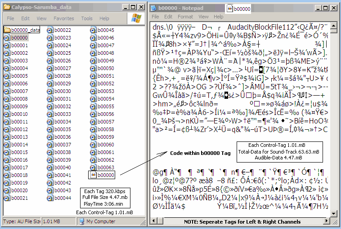Screen dimensions: 341x229
Task: Select the b00005 audio file icon
Action: (7, 76)
